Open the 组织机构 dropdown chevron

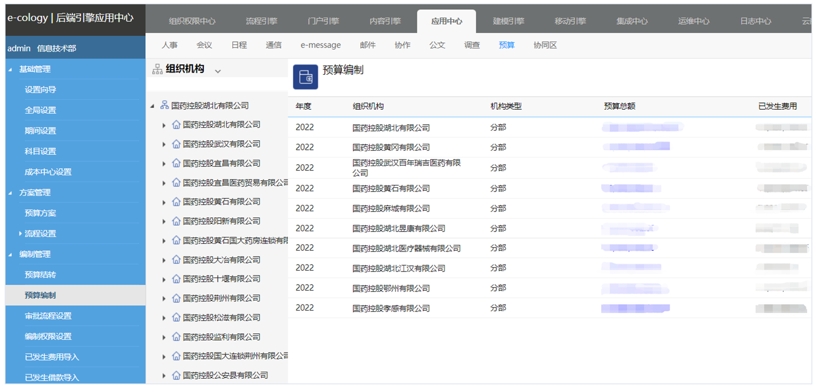pyautogui.click(x=218, y=71)
